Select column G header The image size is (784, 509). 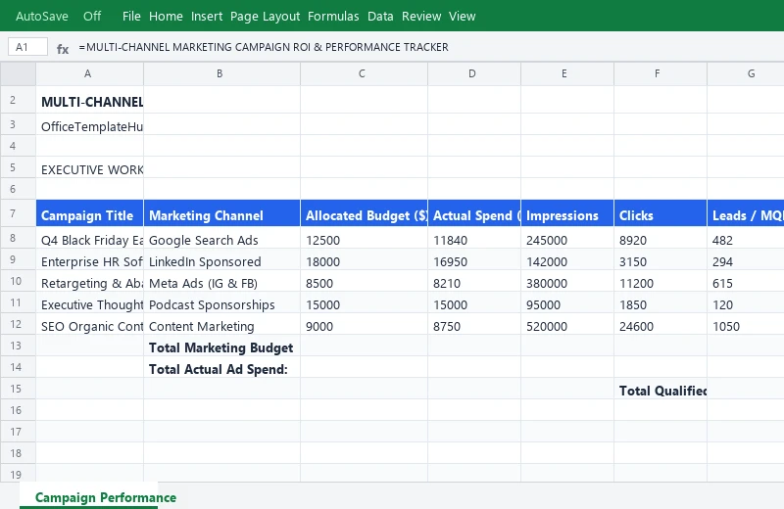(x=746, y=74)
